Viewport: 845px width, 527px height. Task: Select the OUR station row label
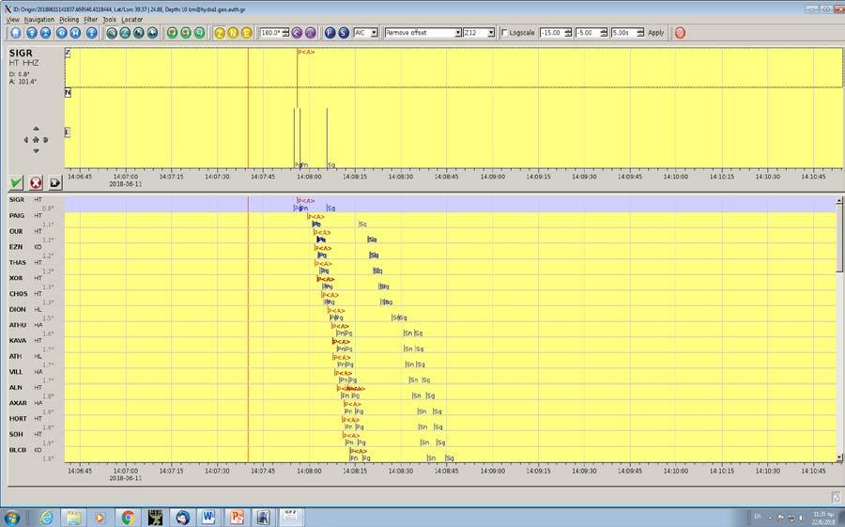coord(16,231)
